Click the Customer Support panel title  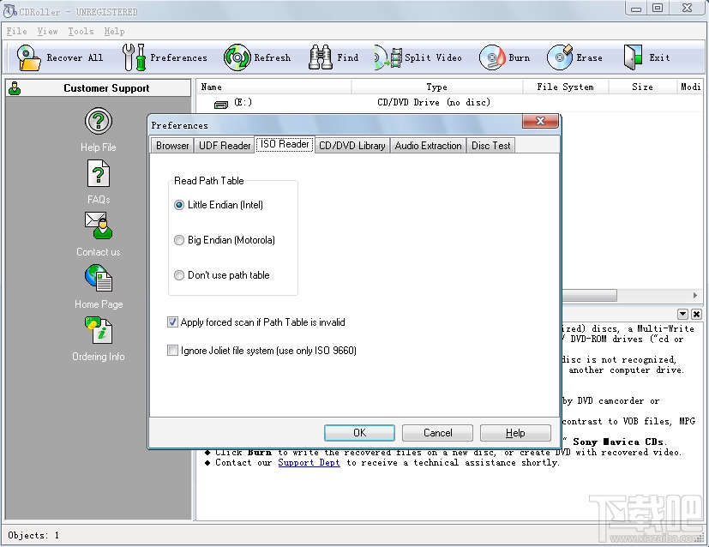click(x=106, y=88)
